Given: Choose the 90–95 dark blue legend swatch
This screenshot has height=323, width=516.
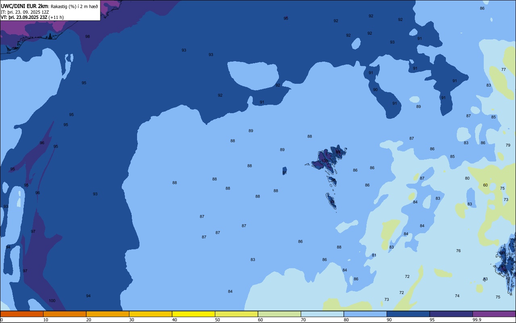Looking at the screenshot, I should coord(408,314).
